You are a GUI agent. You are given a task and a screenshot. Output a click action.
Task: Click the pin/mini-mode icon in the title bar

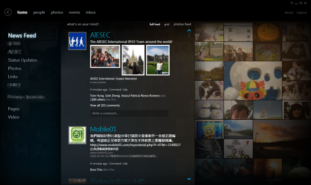(292, 3)
